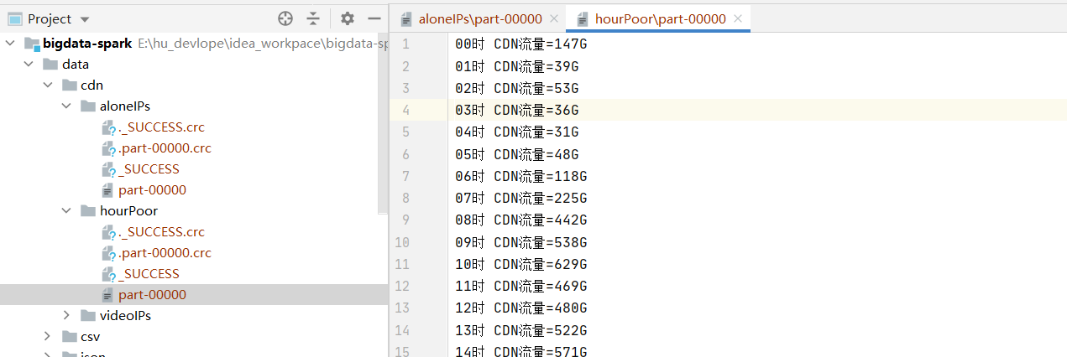1067x357 pixels.
Task: Expand the videoIPs folder
Action: point(67,316)
